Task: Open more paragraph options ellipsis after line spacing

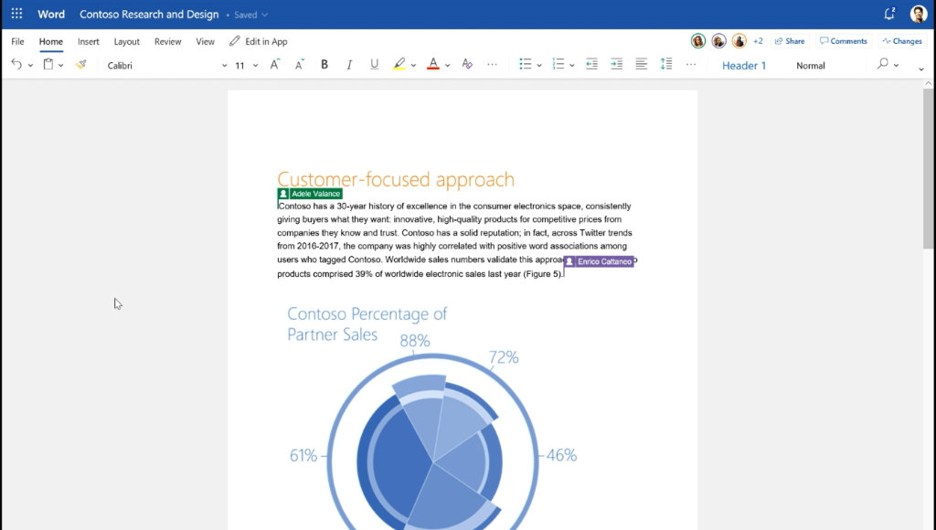Action: coord(691,65)
